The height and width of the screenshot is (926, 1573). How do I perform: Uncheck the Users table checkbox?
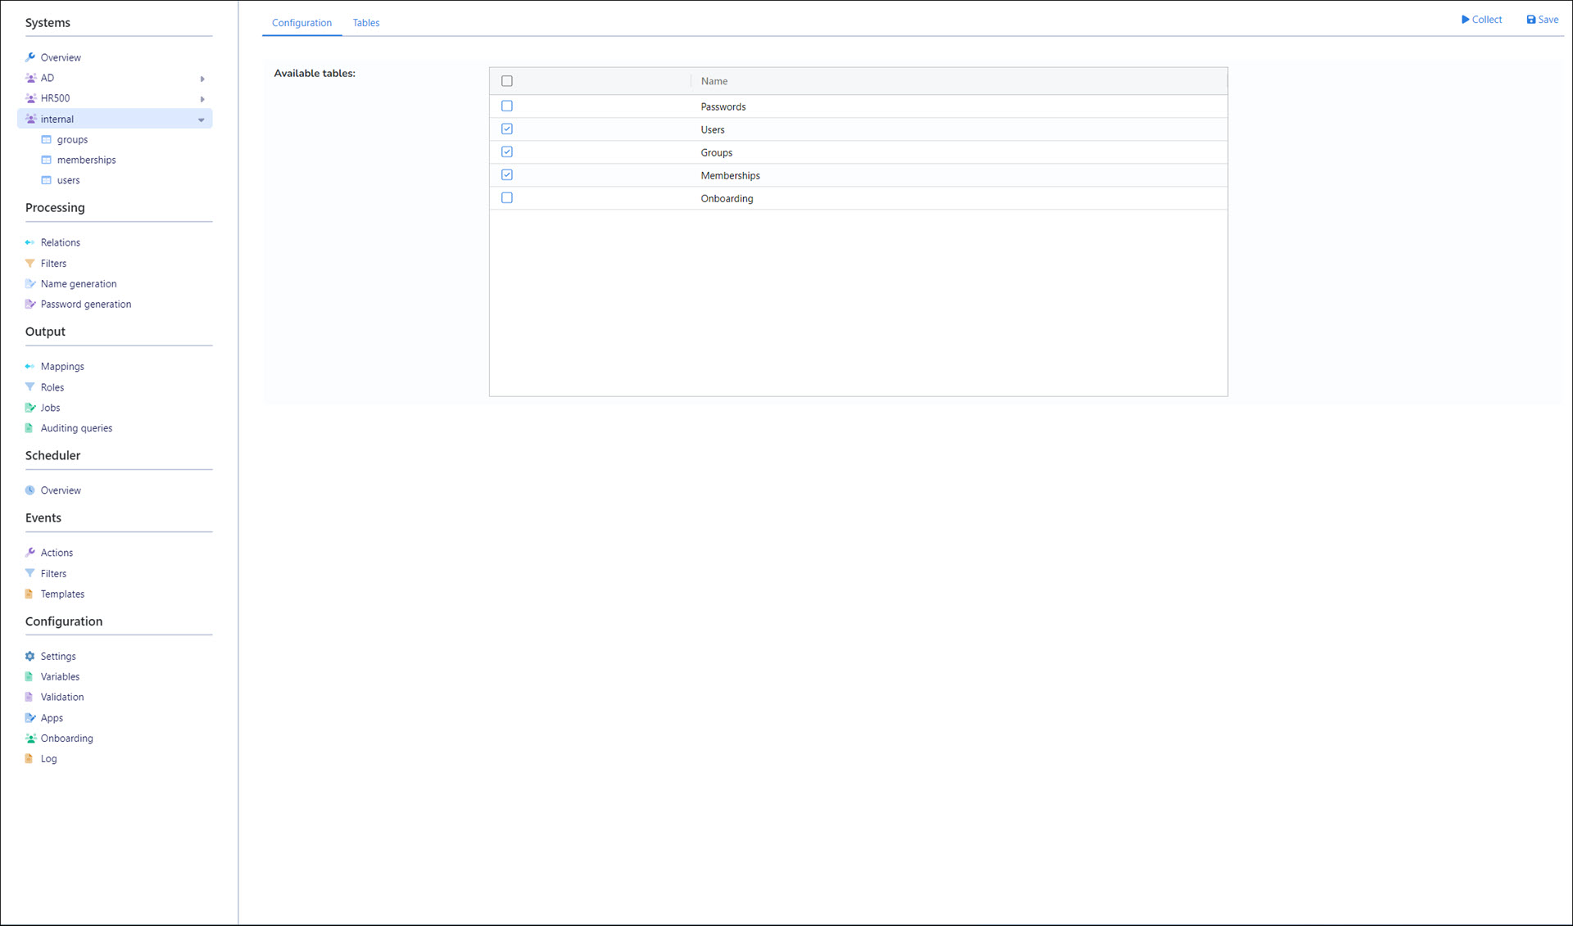[x=507, y=129]
